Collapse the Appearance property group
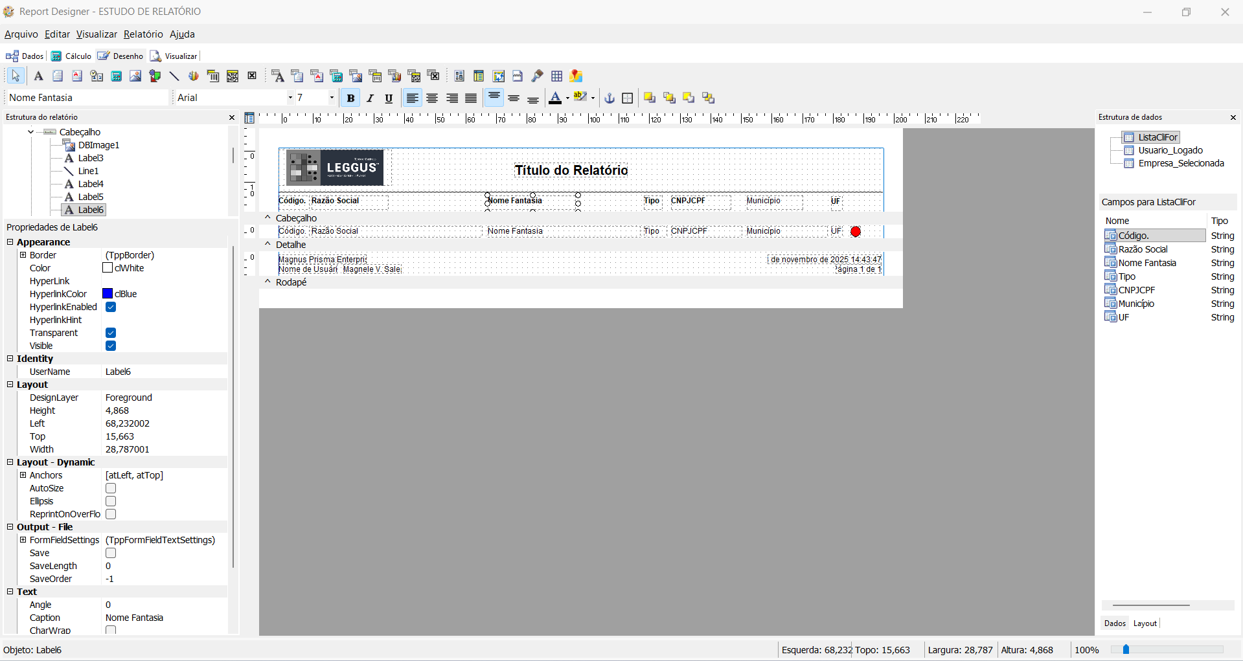Screen dimensions: 1243x661 pyautogui.click(x=10, y=242)
